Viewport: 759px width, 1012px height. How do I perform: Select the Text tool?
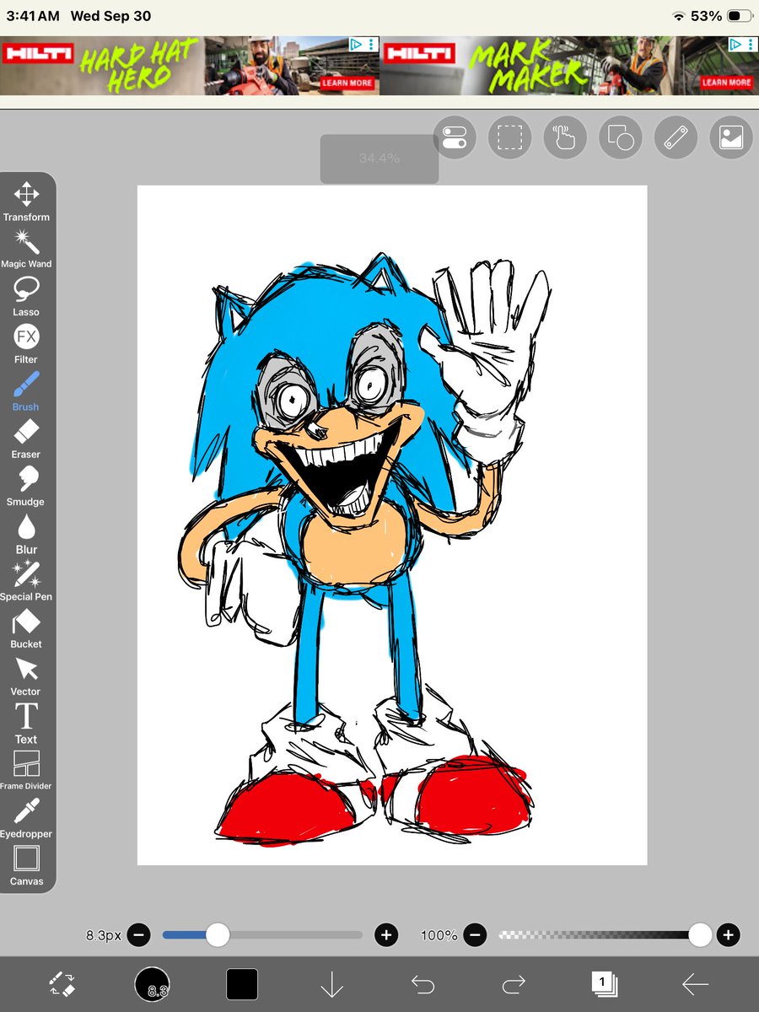tap(26, 724)
